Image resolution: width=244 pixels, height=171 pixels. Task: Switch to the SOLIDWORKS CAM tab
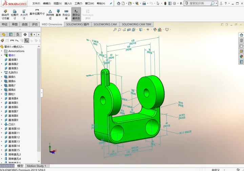[105, 24]
